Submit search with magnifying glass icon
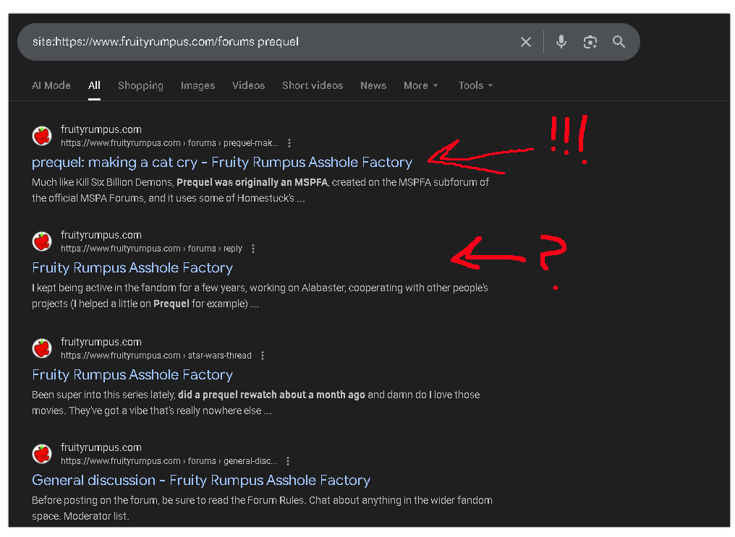 [x=619, y=42]
